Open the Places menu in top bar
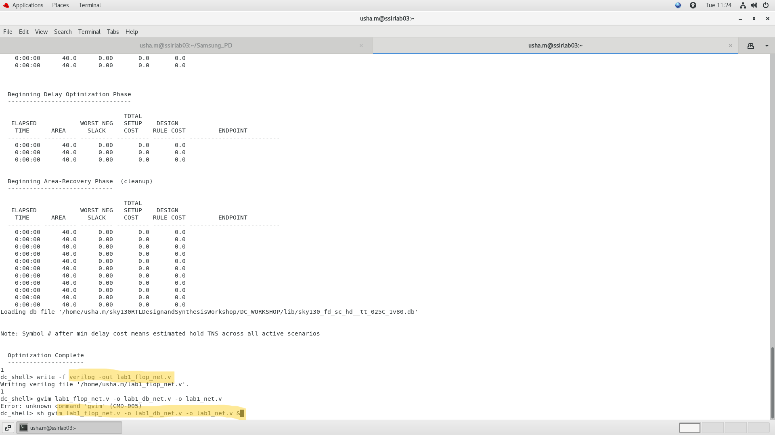The image size is (775, 435). pos(60,5)
